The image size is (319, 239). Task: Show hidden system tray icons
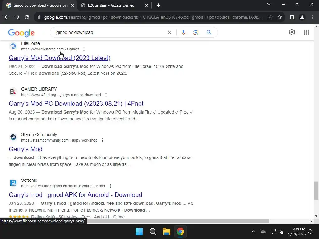(253, 232)
